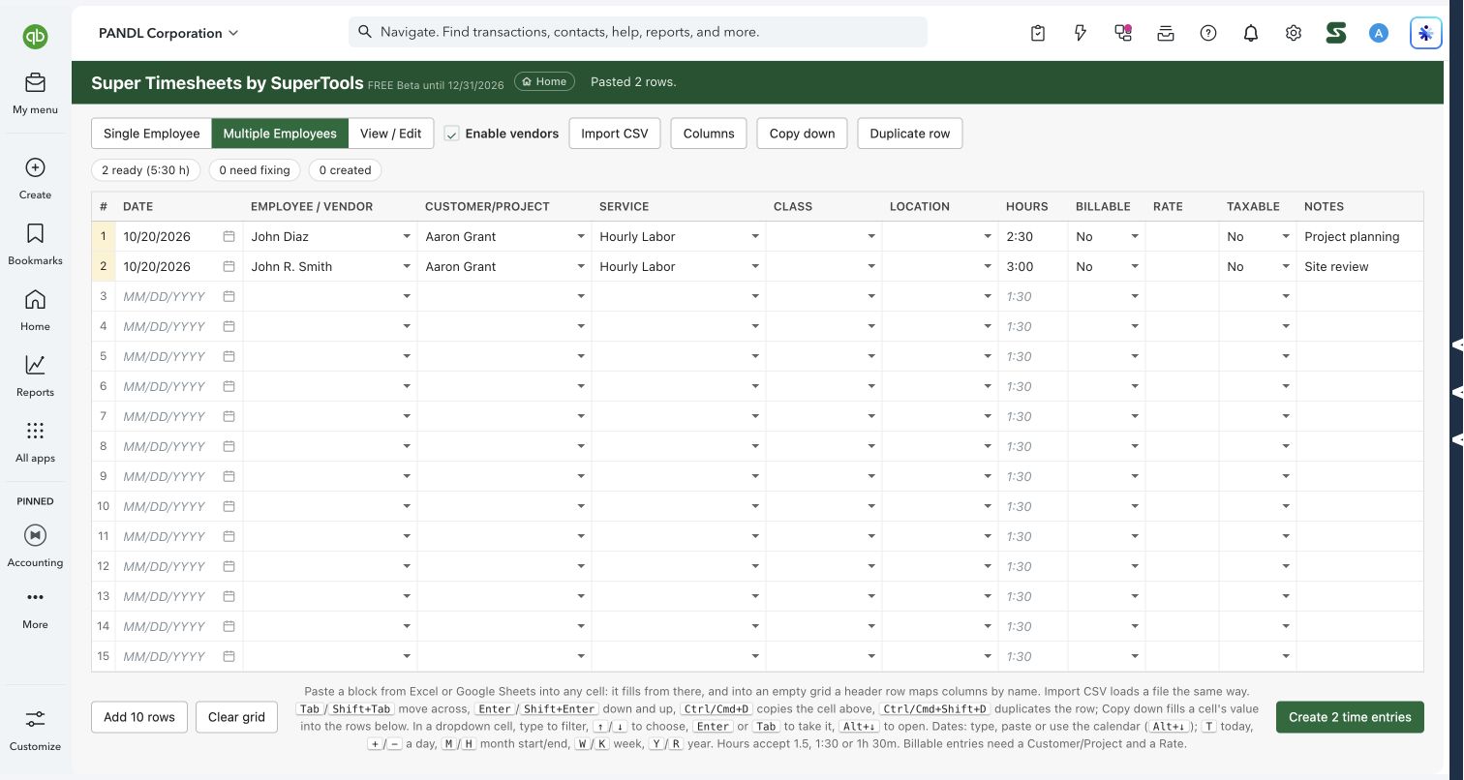Open the user avatar A icon
This screenshot has height=780, width=1464.
(1379, 33)
